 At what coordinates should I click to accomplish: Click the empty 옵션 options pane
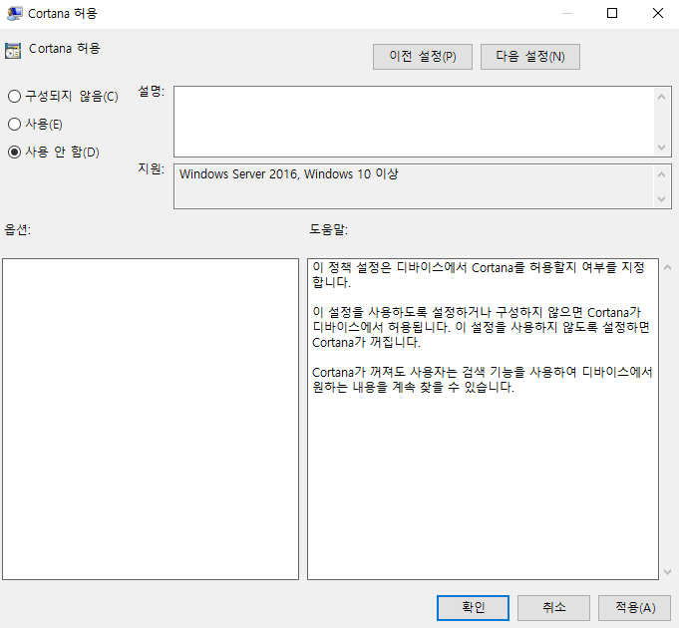click(151, 419)
